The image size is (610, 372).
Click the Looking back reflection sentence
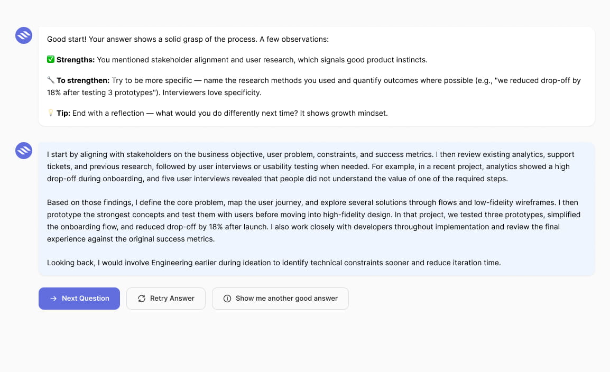point(274,263)
